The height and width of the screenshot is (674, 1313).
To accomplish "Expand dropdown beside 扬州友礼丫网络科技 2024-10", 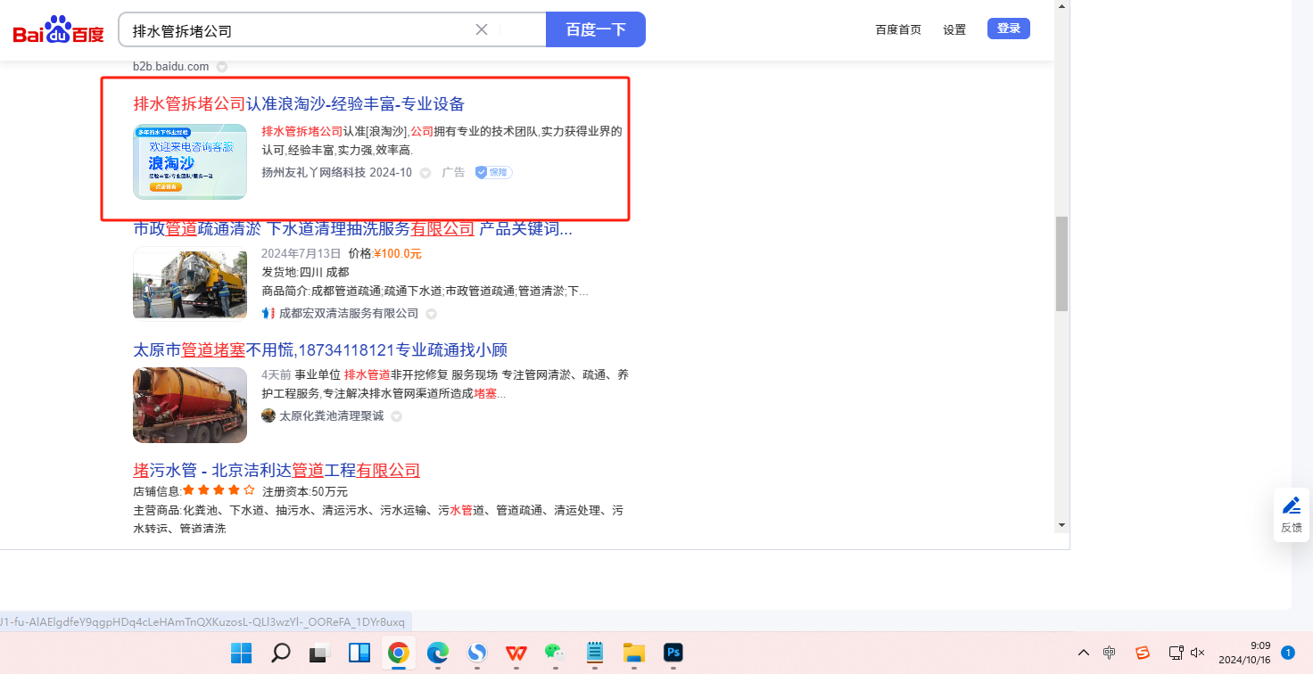I will tap(425, 173).
